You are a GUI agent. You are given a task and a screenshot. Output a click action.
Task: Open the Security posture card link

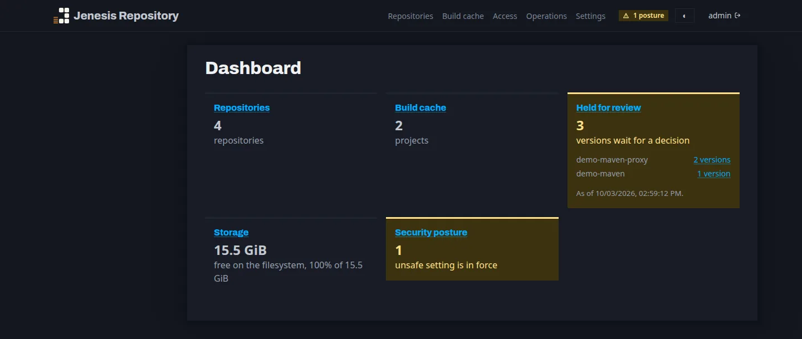click(x=431, y=232)
